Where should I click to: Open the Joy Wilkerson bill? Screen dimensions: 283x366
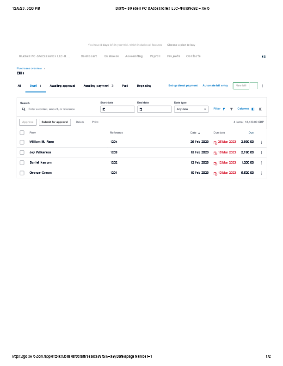tap(40, 152)
